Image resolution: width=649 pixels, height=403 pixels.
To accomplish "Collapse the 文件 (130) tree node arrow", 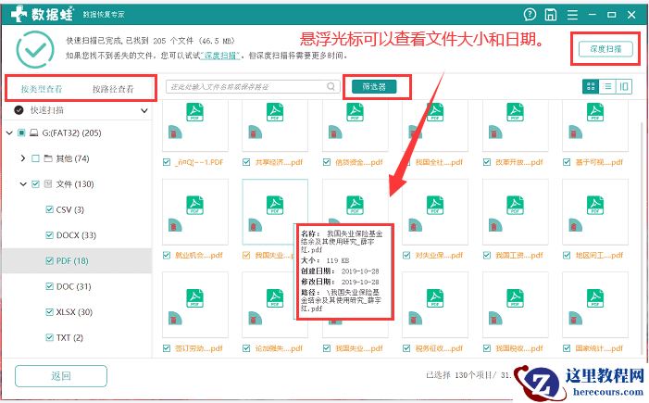I will 23,183.
